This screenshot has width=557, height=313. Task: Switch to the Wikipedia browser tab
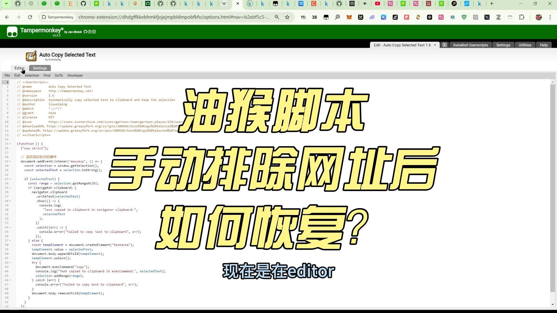(x=224, y=4)
